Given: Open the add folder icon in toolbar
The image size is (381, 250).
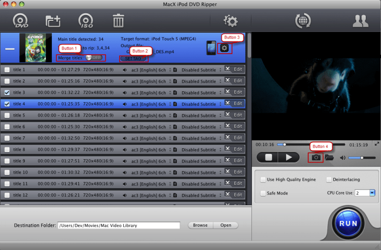Looking at the screenshot, I should [53, 21].
